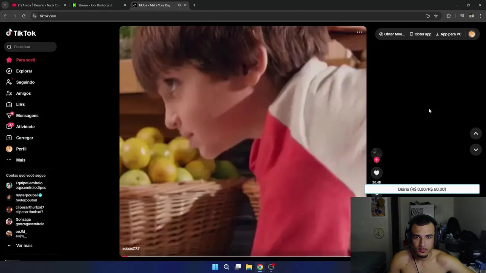Viewport: 486px width, 273px height.
Task: Click the Pesquisar search field
Action: (30, 47)
